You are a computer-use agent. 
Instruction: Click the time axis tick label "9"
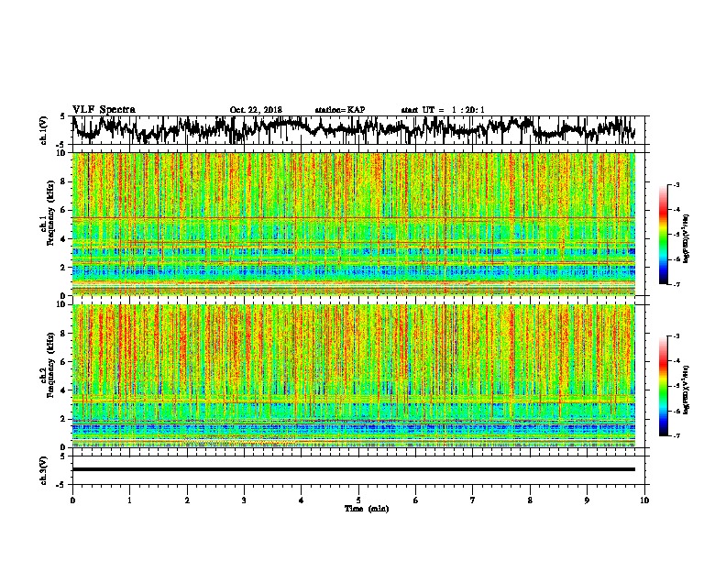(587, 500)
